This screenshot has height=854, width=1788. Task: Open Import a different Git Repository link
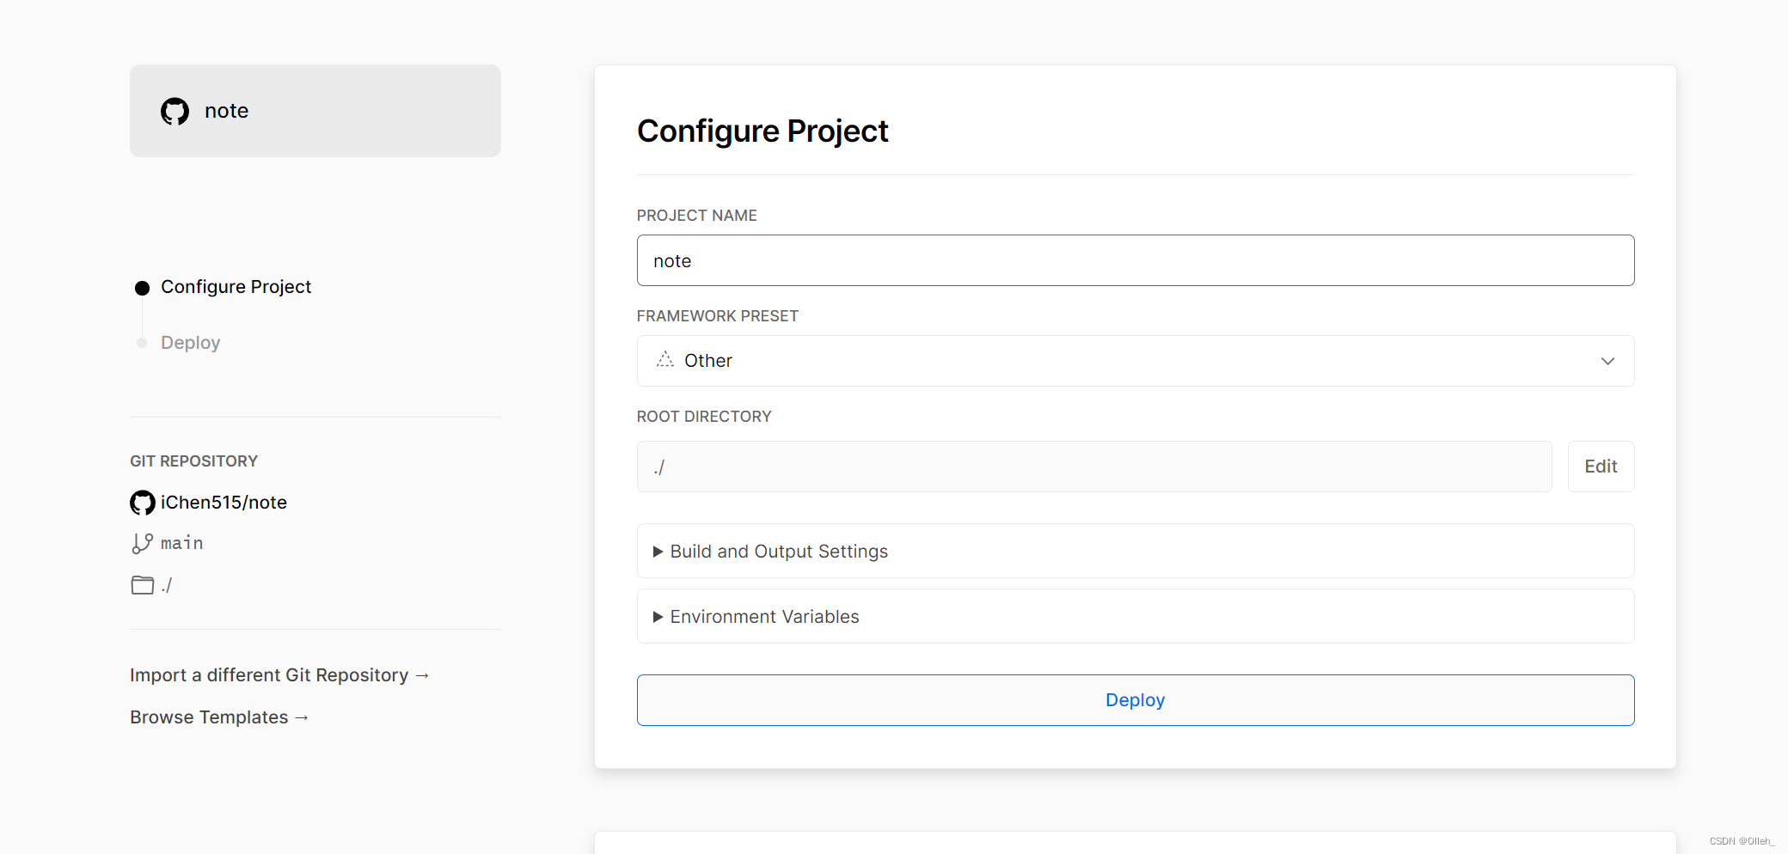(x=279, y=675)
